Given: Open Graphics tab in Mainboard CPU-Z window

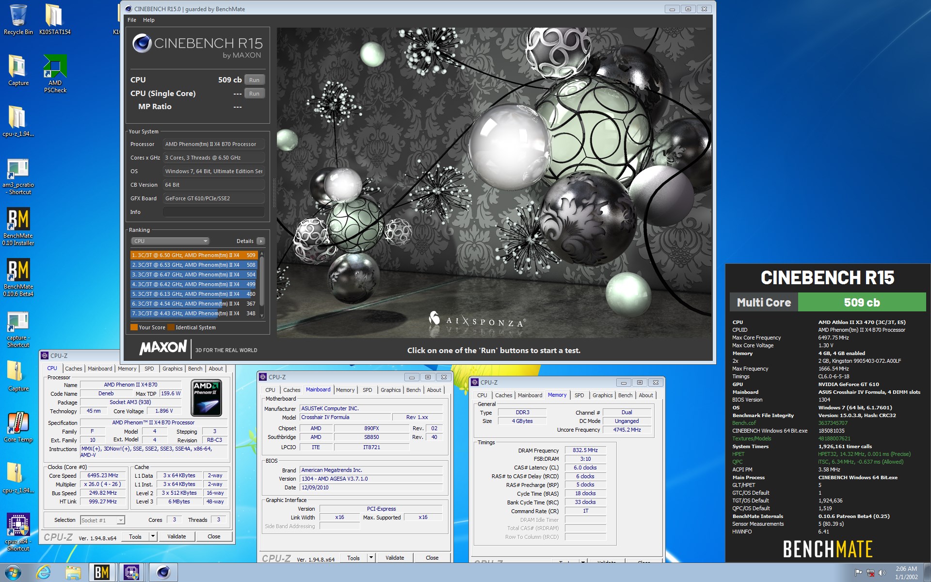Looking at the screenshot, I should [x=391, y=390].
